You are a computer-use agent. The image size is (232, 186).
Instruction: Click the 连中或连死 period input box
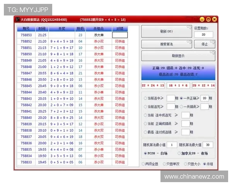point(186,115)
